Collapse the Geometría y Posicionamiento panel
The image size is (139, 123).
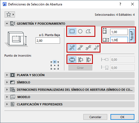7,24
